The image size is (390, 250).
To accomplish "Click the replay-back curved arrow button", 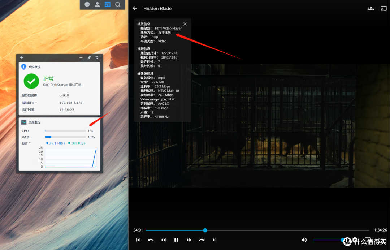I will (x=151, y=240).
